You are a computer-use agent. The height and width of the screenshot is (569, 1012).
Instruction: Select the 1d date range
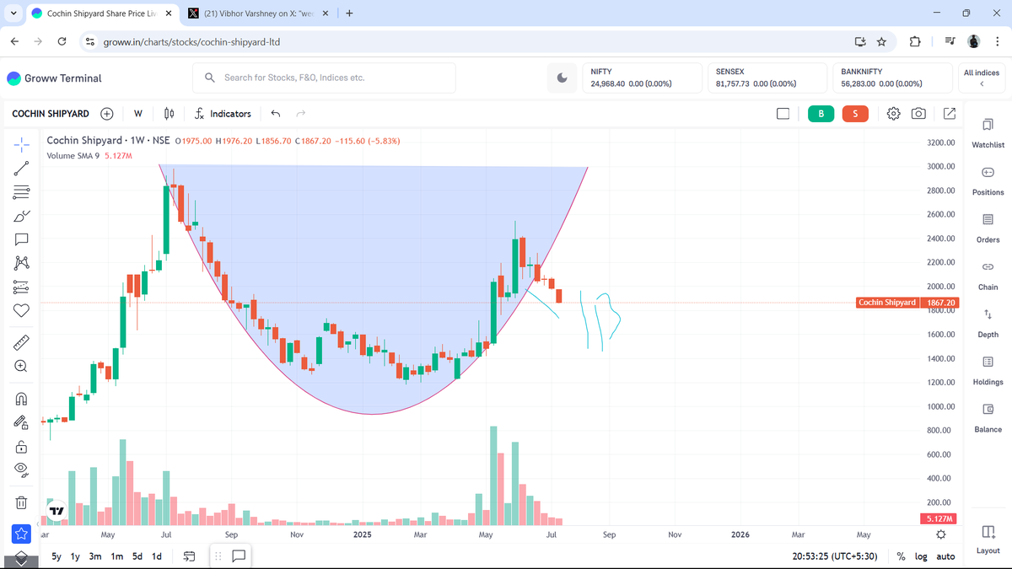pos(157,556)
